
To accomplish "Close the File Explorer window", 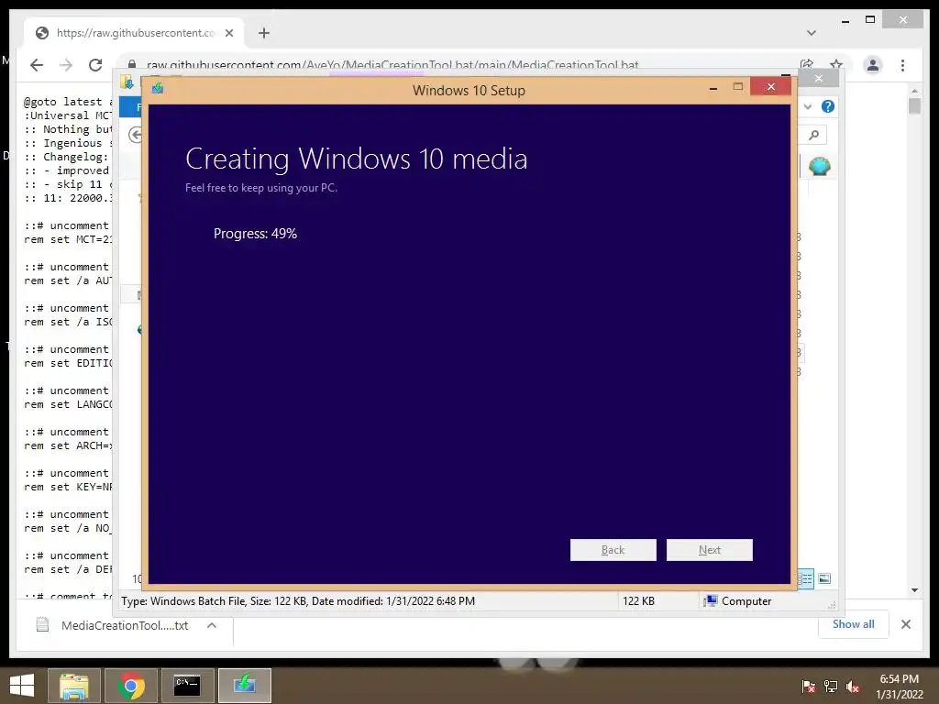I will tap(819, 79).
